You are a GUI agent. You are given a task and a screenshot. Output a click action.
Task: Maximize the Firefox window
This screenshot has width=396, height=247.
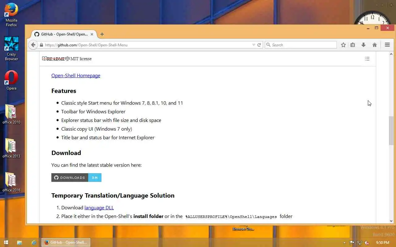click(377, 28)
